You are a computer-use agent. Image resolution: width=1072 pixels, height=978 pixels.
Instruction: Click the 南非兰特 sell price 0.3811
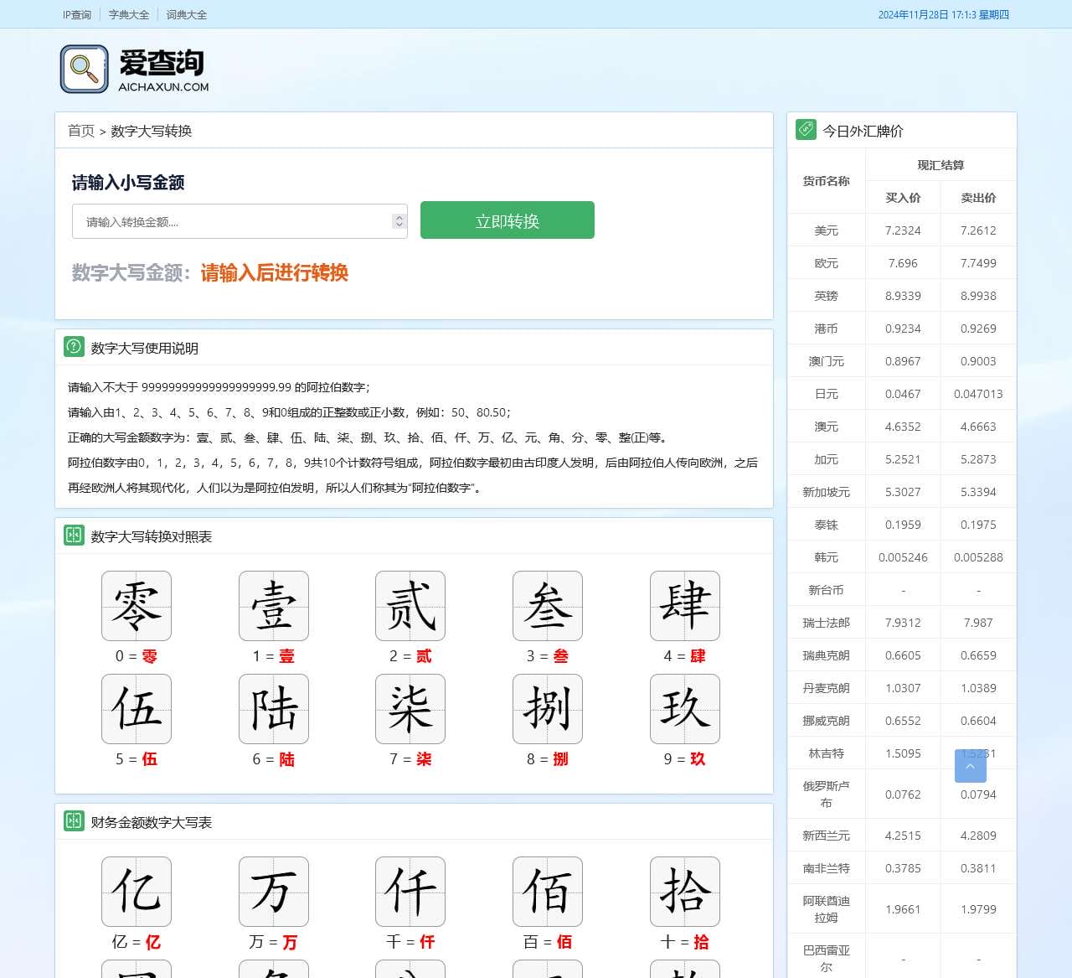click(978, 868)
